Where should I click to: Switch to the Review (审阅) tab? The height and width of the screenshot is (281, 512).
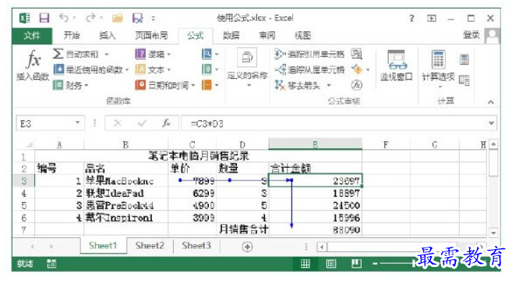point(267,35)
